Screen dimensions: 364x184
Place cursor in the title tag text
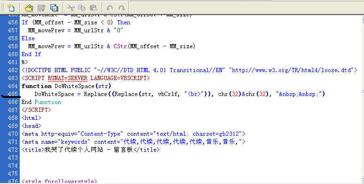pos(91,150)
